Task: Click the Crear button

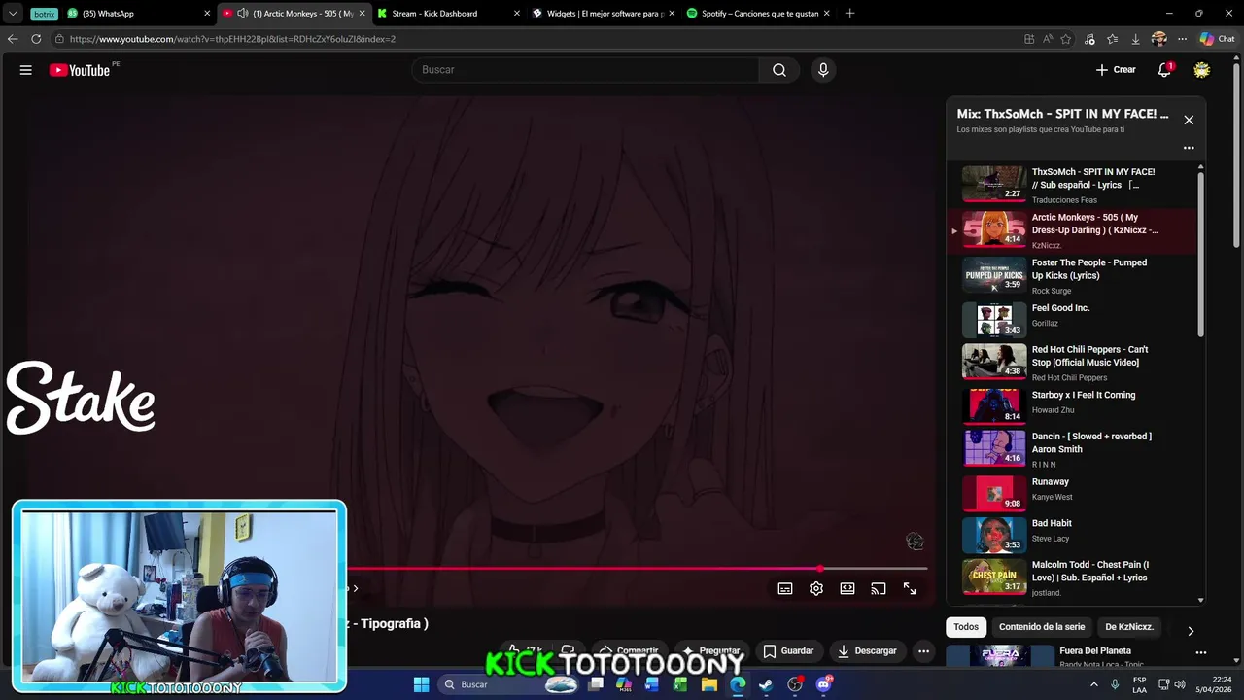Action: click(1116, 70)
